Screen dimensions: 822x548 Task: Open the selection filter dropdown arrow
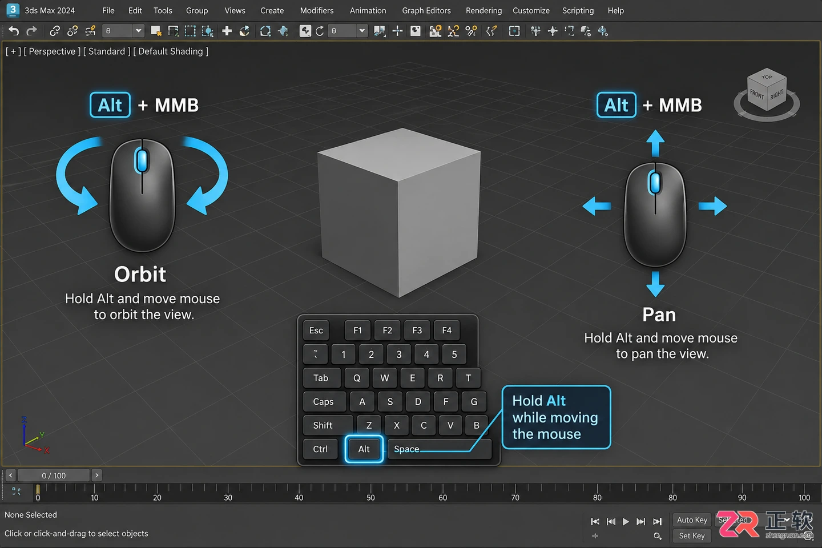click(138, 31)
